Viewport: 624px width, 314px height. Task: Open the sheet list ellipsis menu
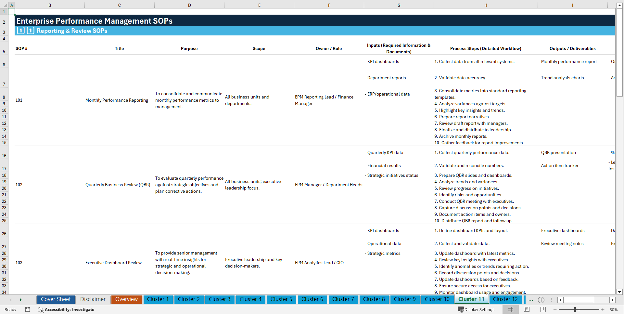tap(531, 300)
